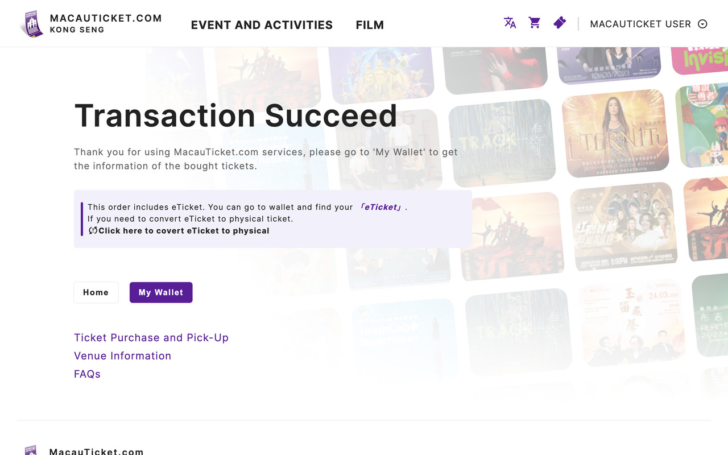Open Ticket Purchase and Pick-Up link
728x455 pixels.
click(x=151, y=337)
